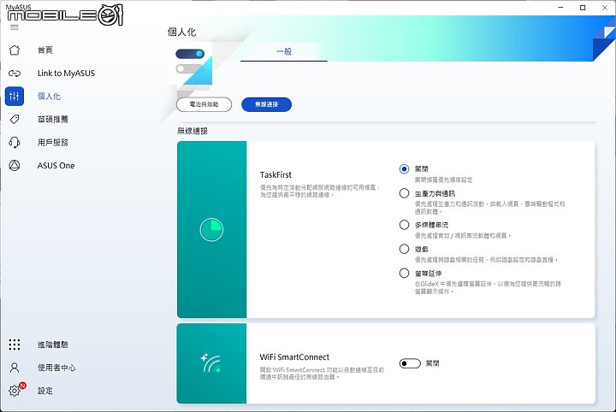Click the 個人化 sliders icon
Screen dimensions: 616x412
[x=15, y=96]
